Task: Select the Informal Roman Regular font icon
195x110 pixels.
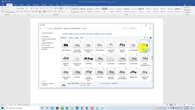Action: point(88,44)
